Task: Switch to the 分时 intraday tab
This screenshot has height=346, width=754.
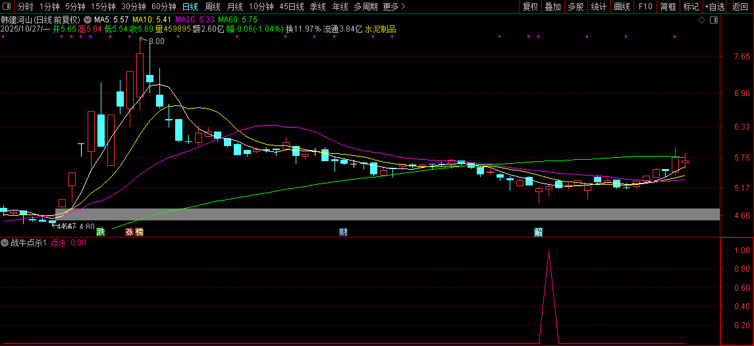Action: click(x=25, y=7)
